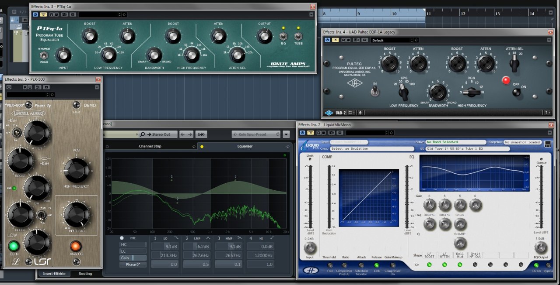The height and width of the screenshot is (285, 560).
Task: Click the HC high-cut filter button
Action: point(133,245)
